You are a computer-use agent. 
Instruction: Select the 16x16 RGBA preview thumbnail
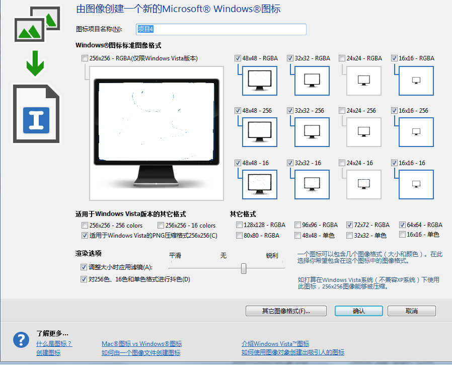pyautogui.click(x=416, y=81)
